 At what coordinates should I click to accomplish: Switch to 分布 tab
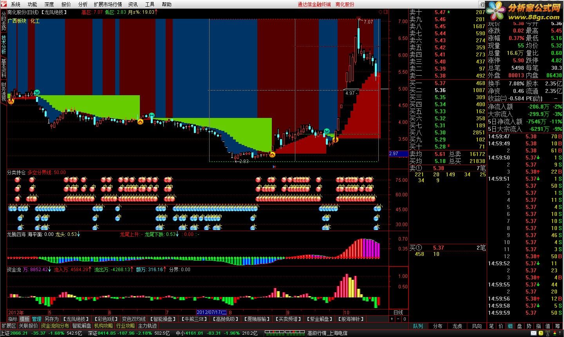[x=437, y=326]
